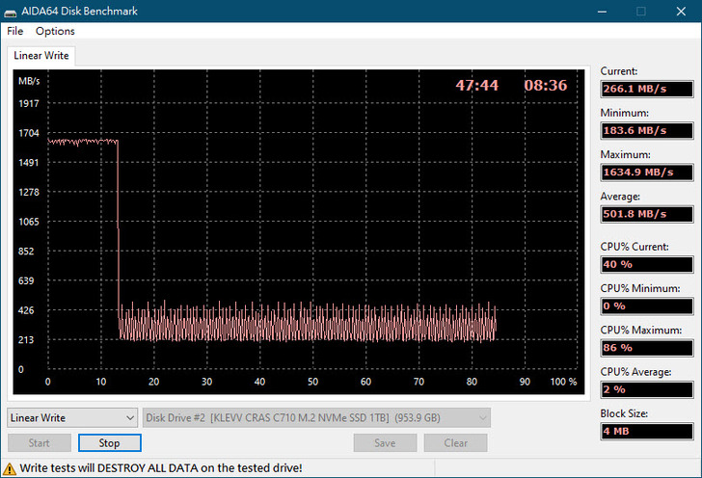Click the elapsed time 47:44 on graph
Viewport: 702px width, 478px height.
(x=476, y=85)
